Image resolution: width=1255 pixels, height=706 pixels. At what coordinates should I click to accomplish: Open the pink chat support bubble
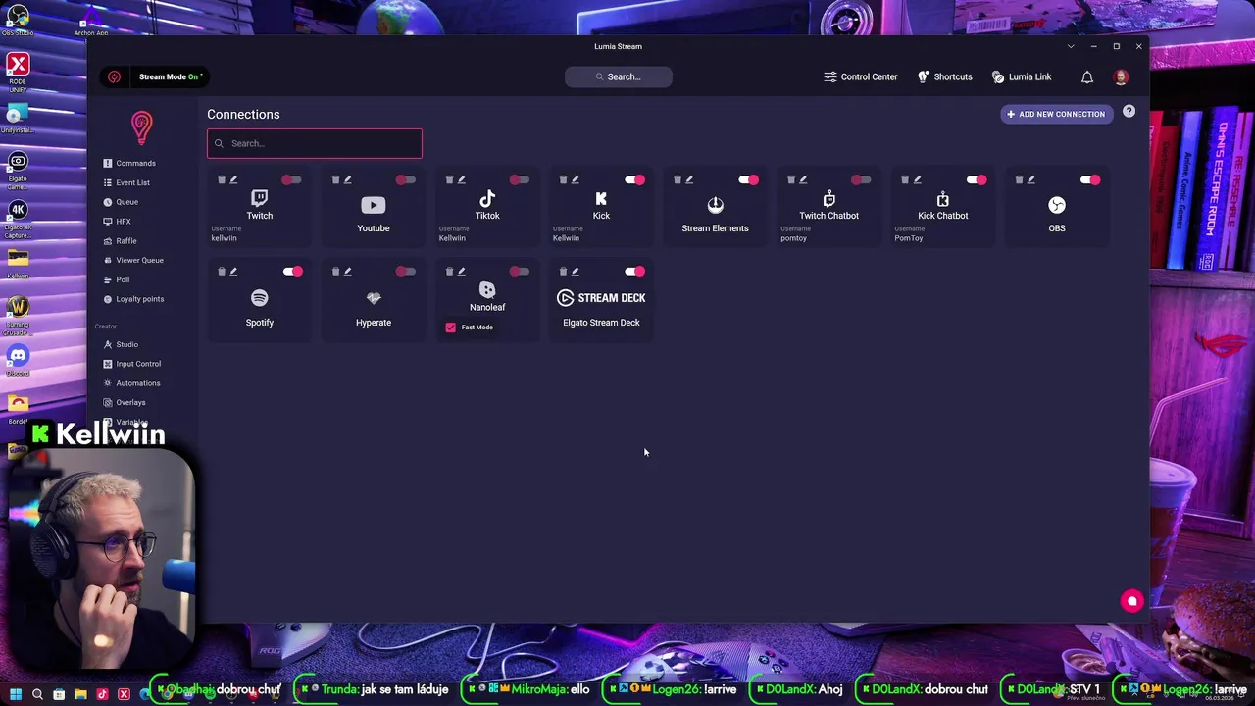click(x=1132, y=601)
